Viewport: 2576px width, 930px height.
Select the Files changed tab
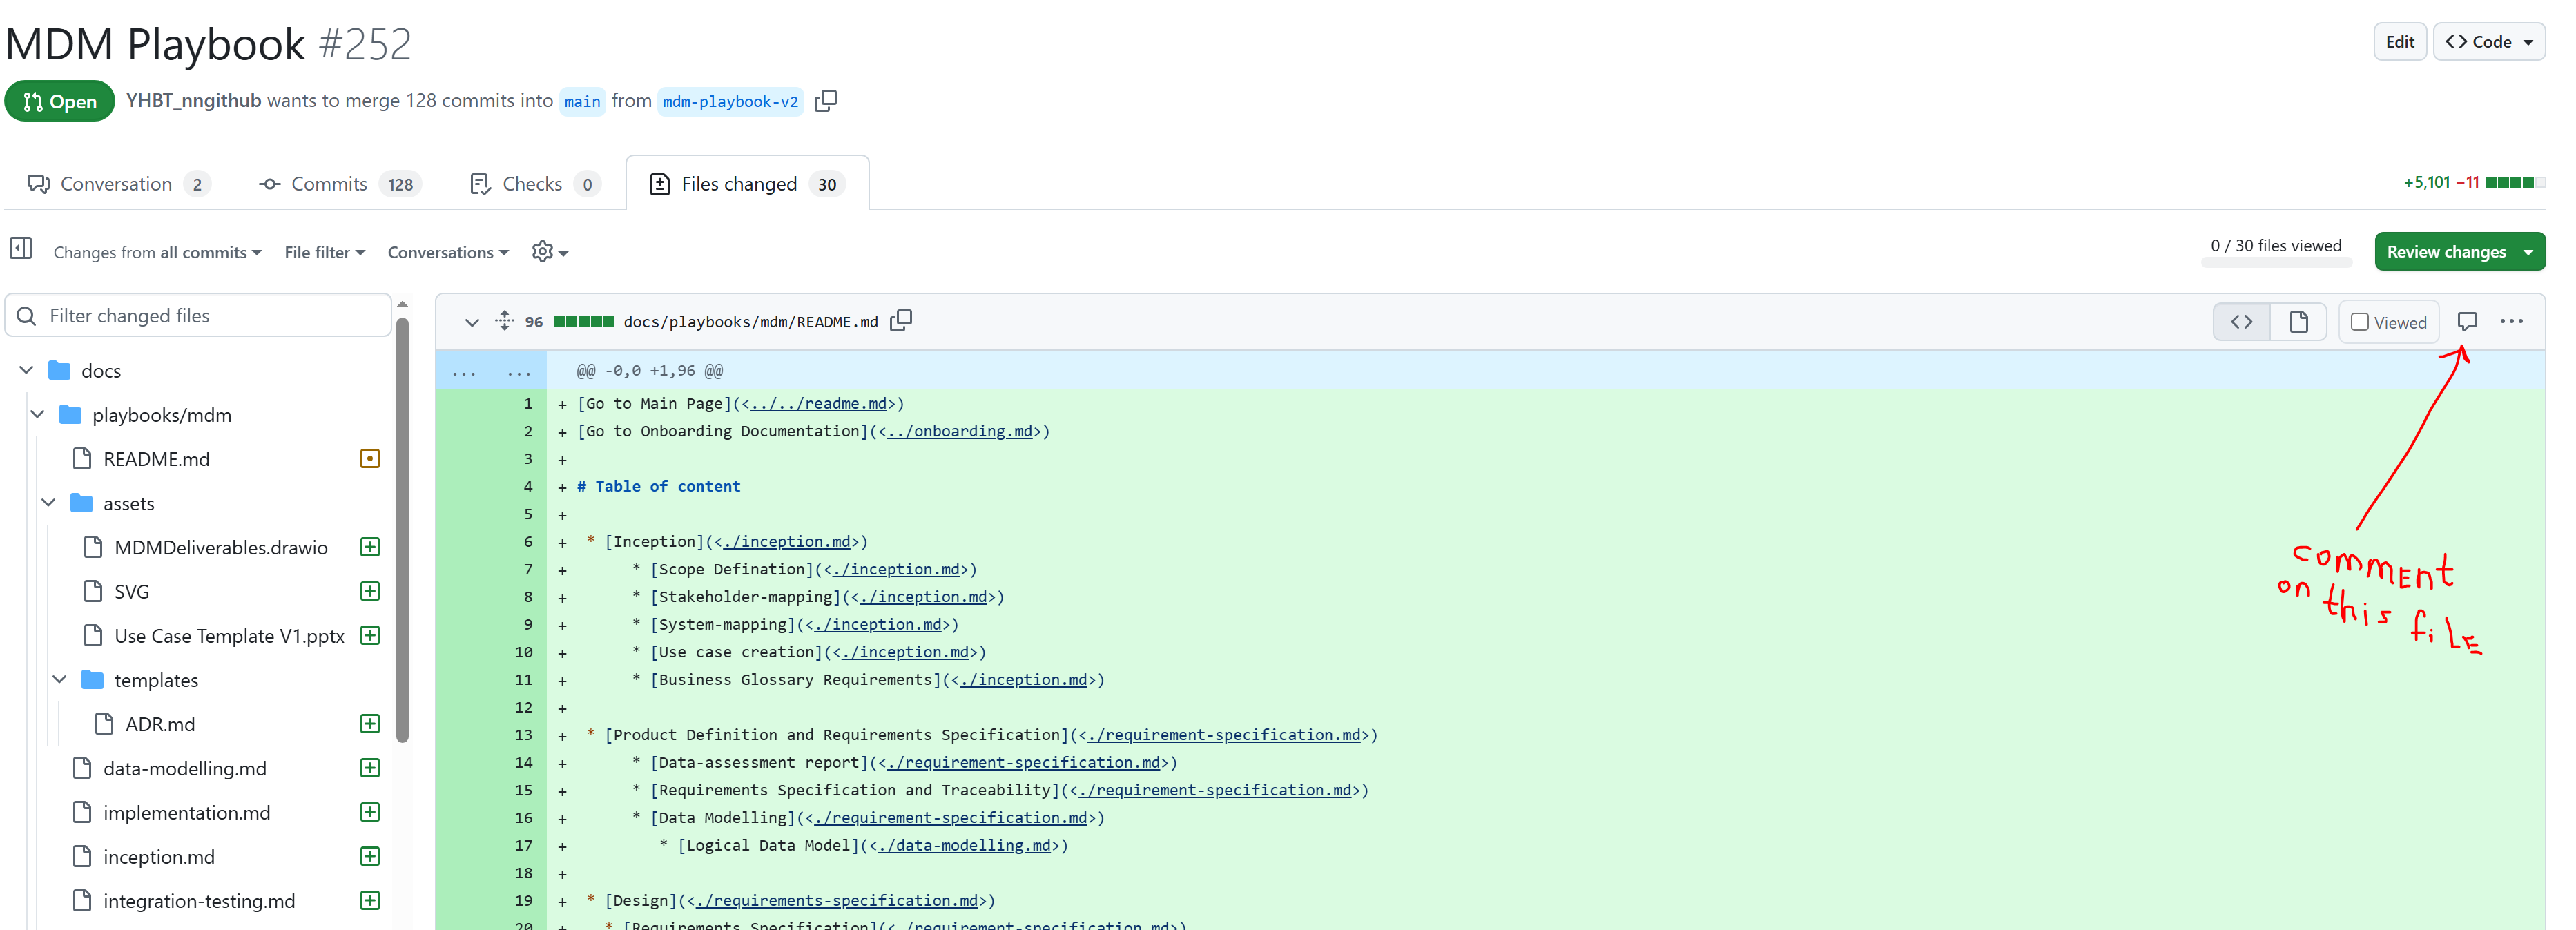click(747, 184)
